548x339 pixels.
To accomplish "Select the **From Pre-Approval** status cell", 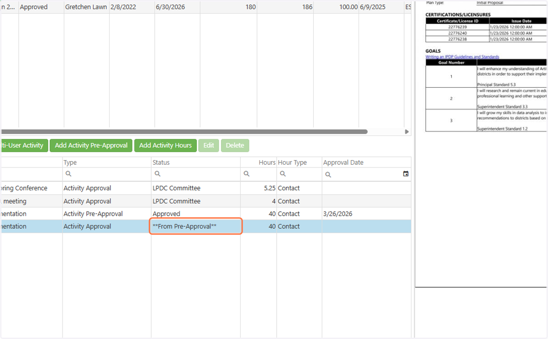I will [196, 226].
